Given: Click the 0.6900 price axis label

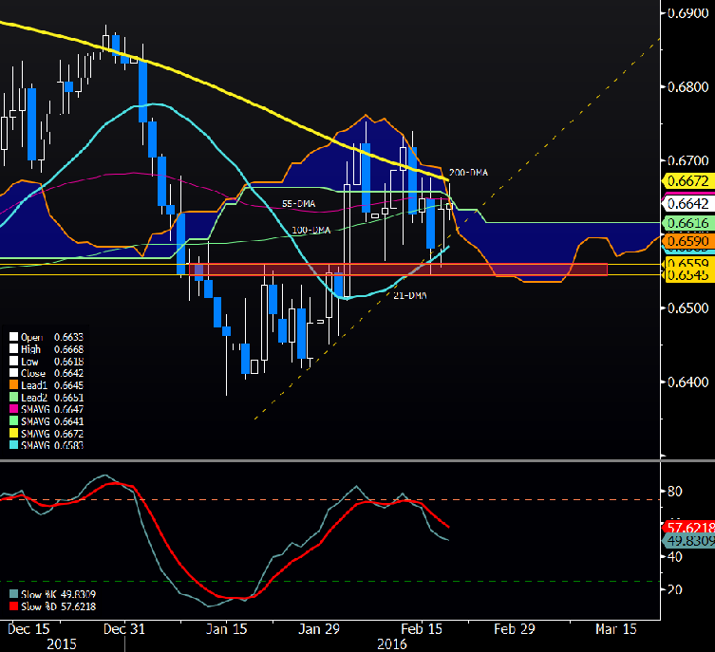Looking at the screenshot, I should pyautogui.click(x=688, y=13).
